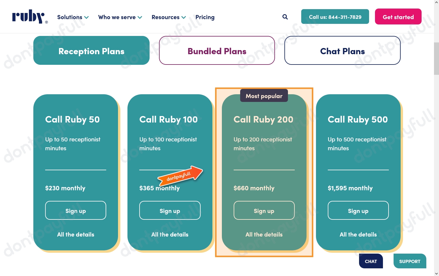Click the search icon
Viewport: 439px width, 276px height.
pyautogui.click(x=285, y=17)
